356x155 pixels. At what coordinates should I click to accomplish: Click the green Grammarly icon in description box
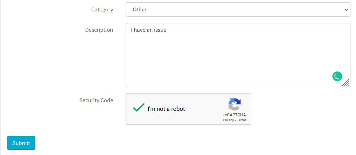(x=337, y=76)
